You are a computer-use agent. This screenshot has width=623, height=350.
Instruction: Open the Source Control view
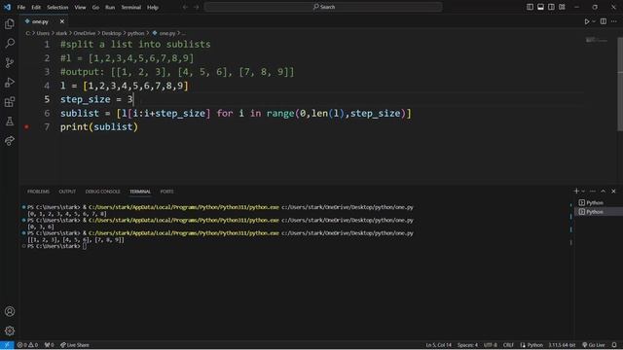(10, 62)
